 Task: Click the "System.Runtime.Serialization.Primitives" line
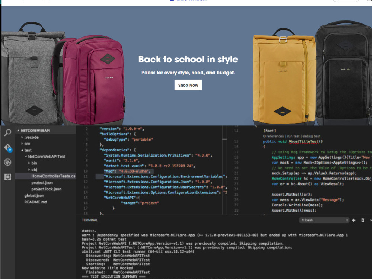tap(158, 155)
